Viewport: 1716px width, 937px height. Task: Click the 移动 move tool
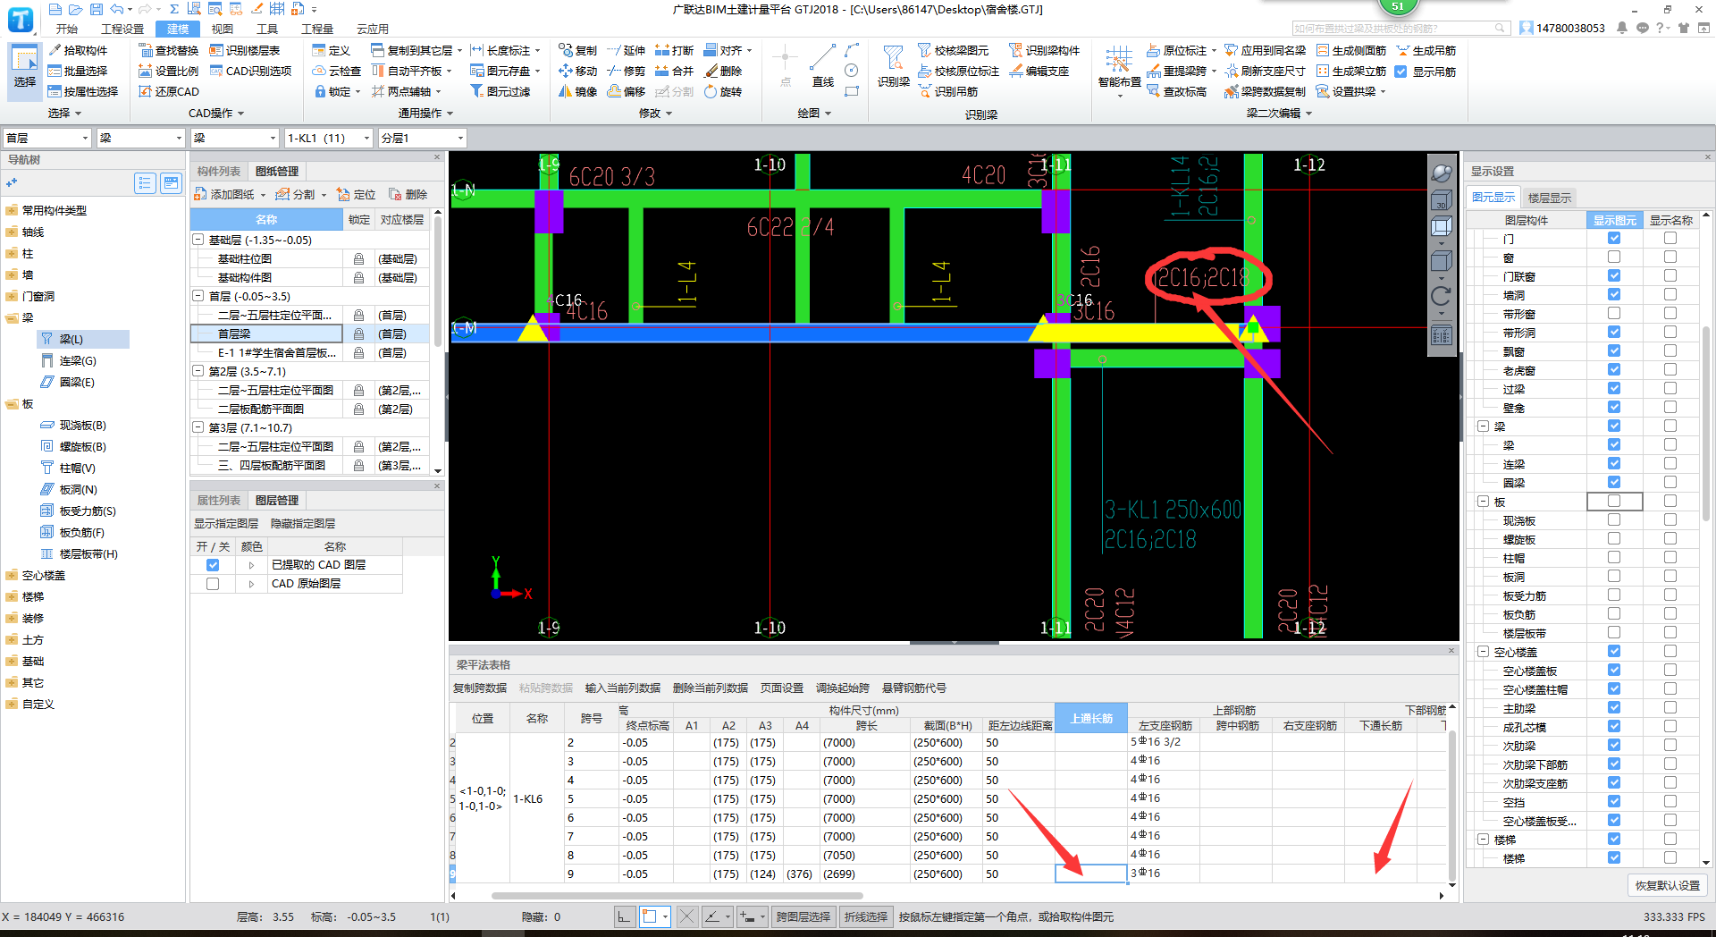coord(577,71)
